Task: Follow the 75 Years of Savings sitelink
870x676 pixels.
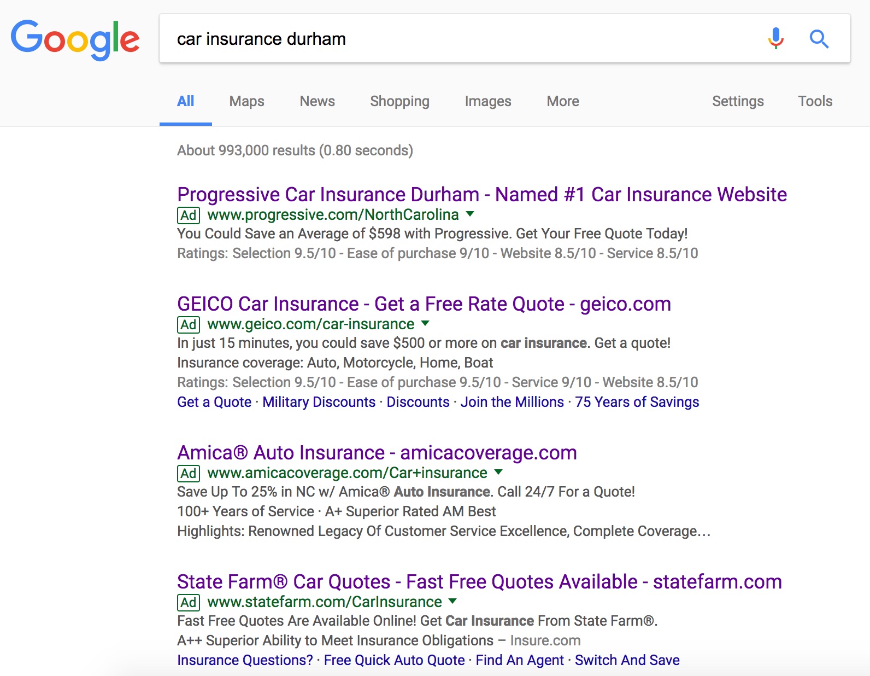Action: pyautogui.click(x=637, y=402)
